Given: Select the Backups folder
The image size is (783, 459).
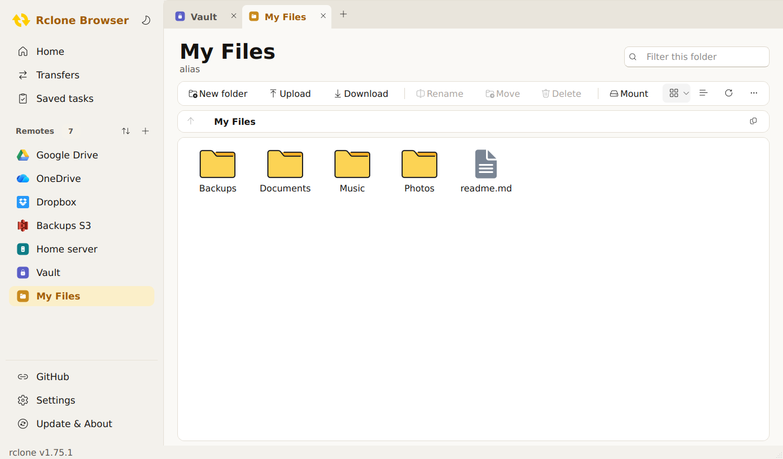Looking at the screenshot, I should pos(218,172).
